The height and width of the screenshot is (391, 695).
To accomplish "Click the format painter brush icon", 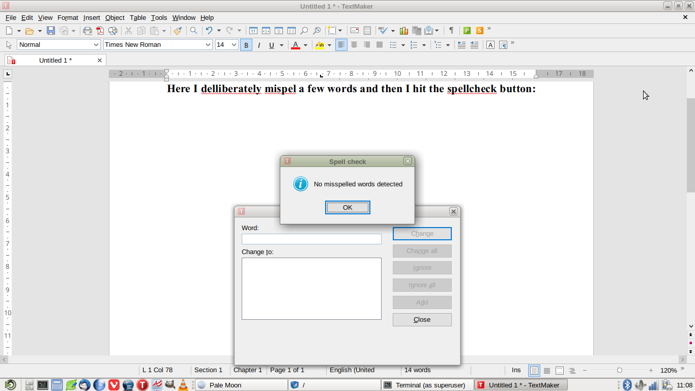I will (x=178, y=31).
